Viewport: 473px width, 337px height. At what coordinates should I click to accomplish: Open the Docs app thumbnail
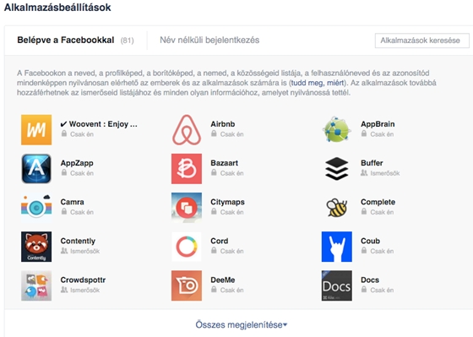(337, 285)
